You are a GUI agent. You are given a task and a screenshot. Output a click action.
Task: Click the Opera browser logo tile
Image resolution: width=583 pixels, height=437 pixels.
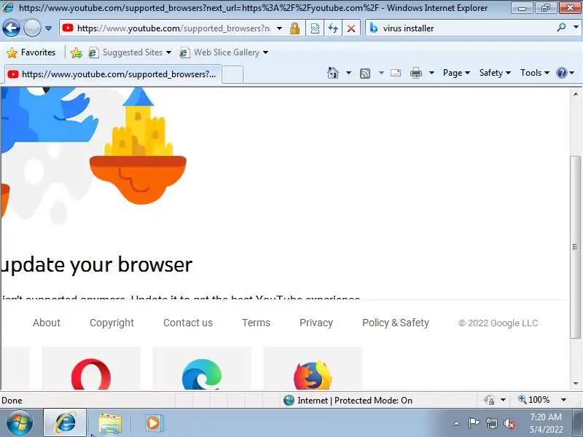coord(91,369)
